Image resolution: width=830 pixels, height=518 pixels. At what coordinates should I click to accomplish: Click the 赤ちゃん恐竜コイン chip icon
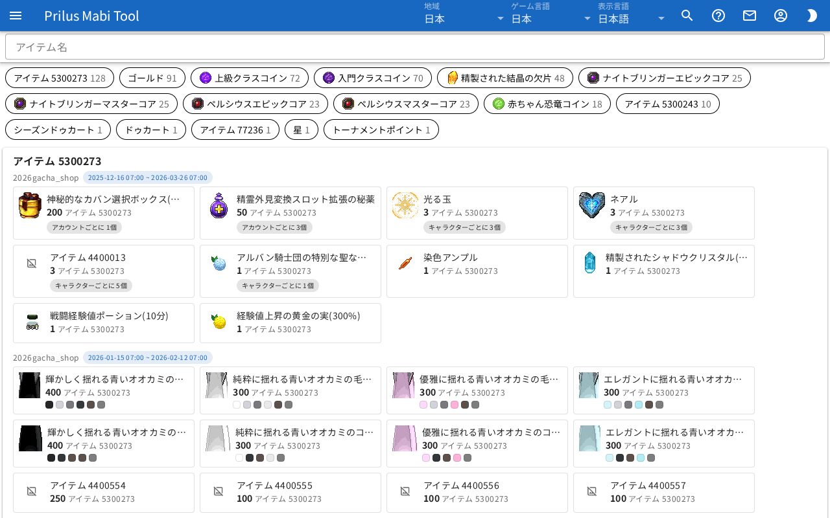tap(499, 104)
